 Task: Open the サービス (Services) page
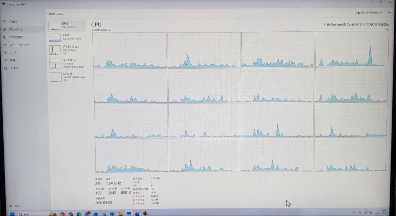point(14,68)
